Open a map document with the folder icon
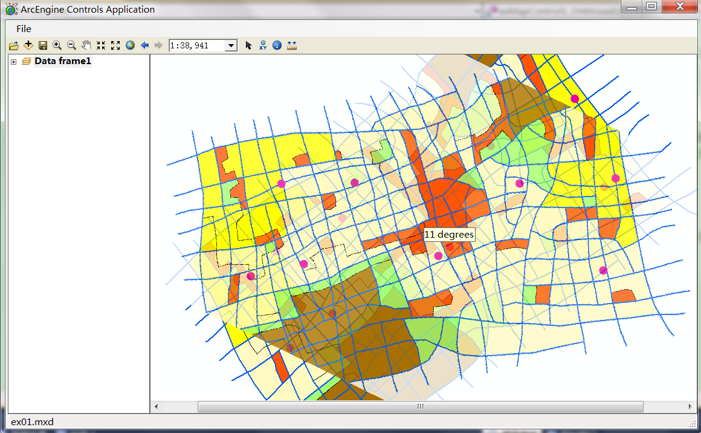This screenshot has height=433, width=701. [x=14, y=45]
